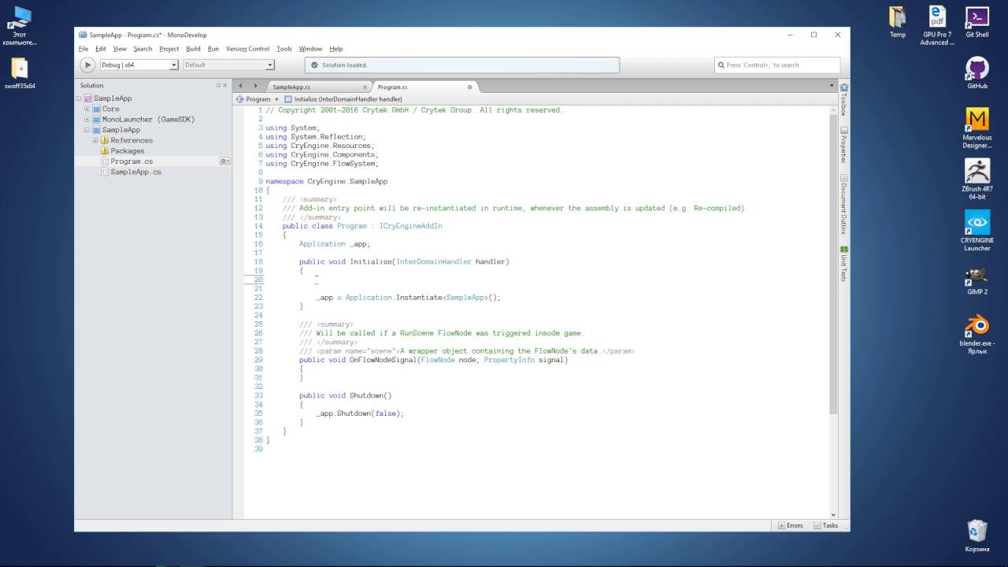Viewport: 1008px width, 567px height.
Task: Switch to the SampleApp.cs editor tab
Action: tap(317, 87)
